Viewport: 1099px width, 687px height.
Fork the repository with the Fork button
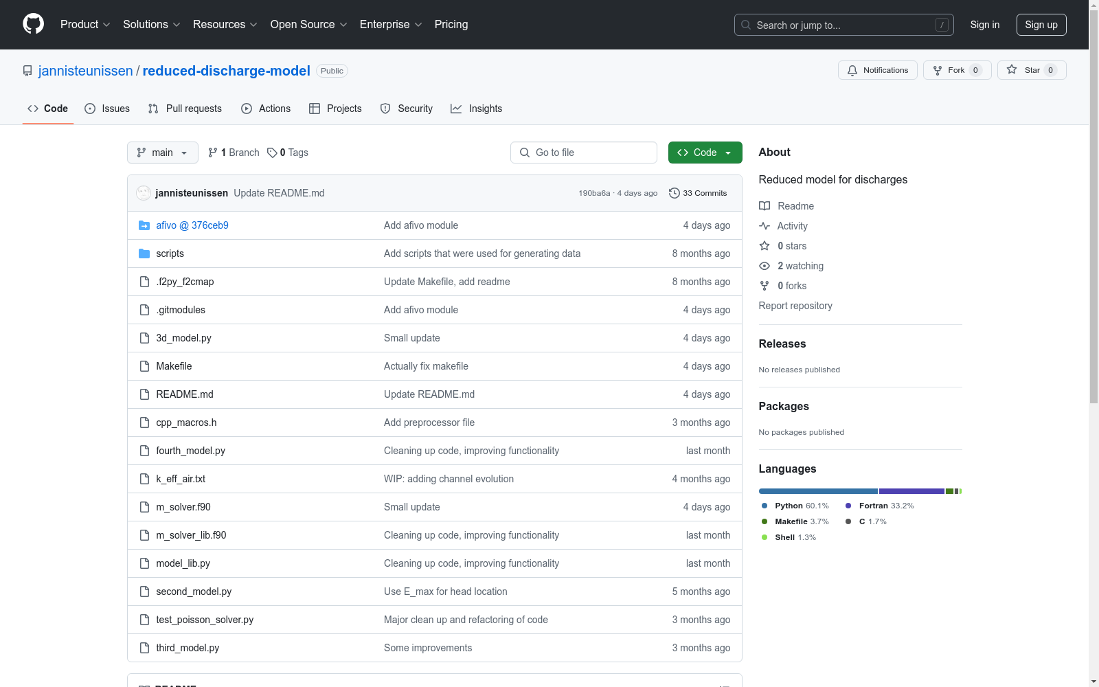(957, 70)
